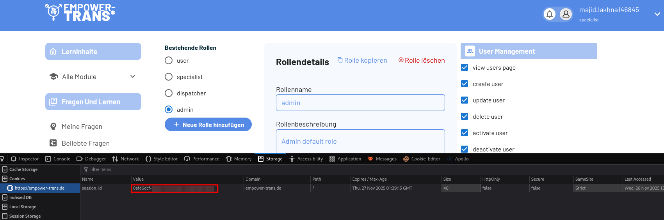Expand the account menu chevron
Viewport: 664px width, 220px height.
pos(657,14)
